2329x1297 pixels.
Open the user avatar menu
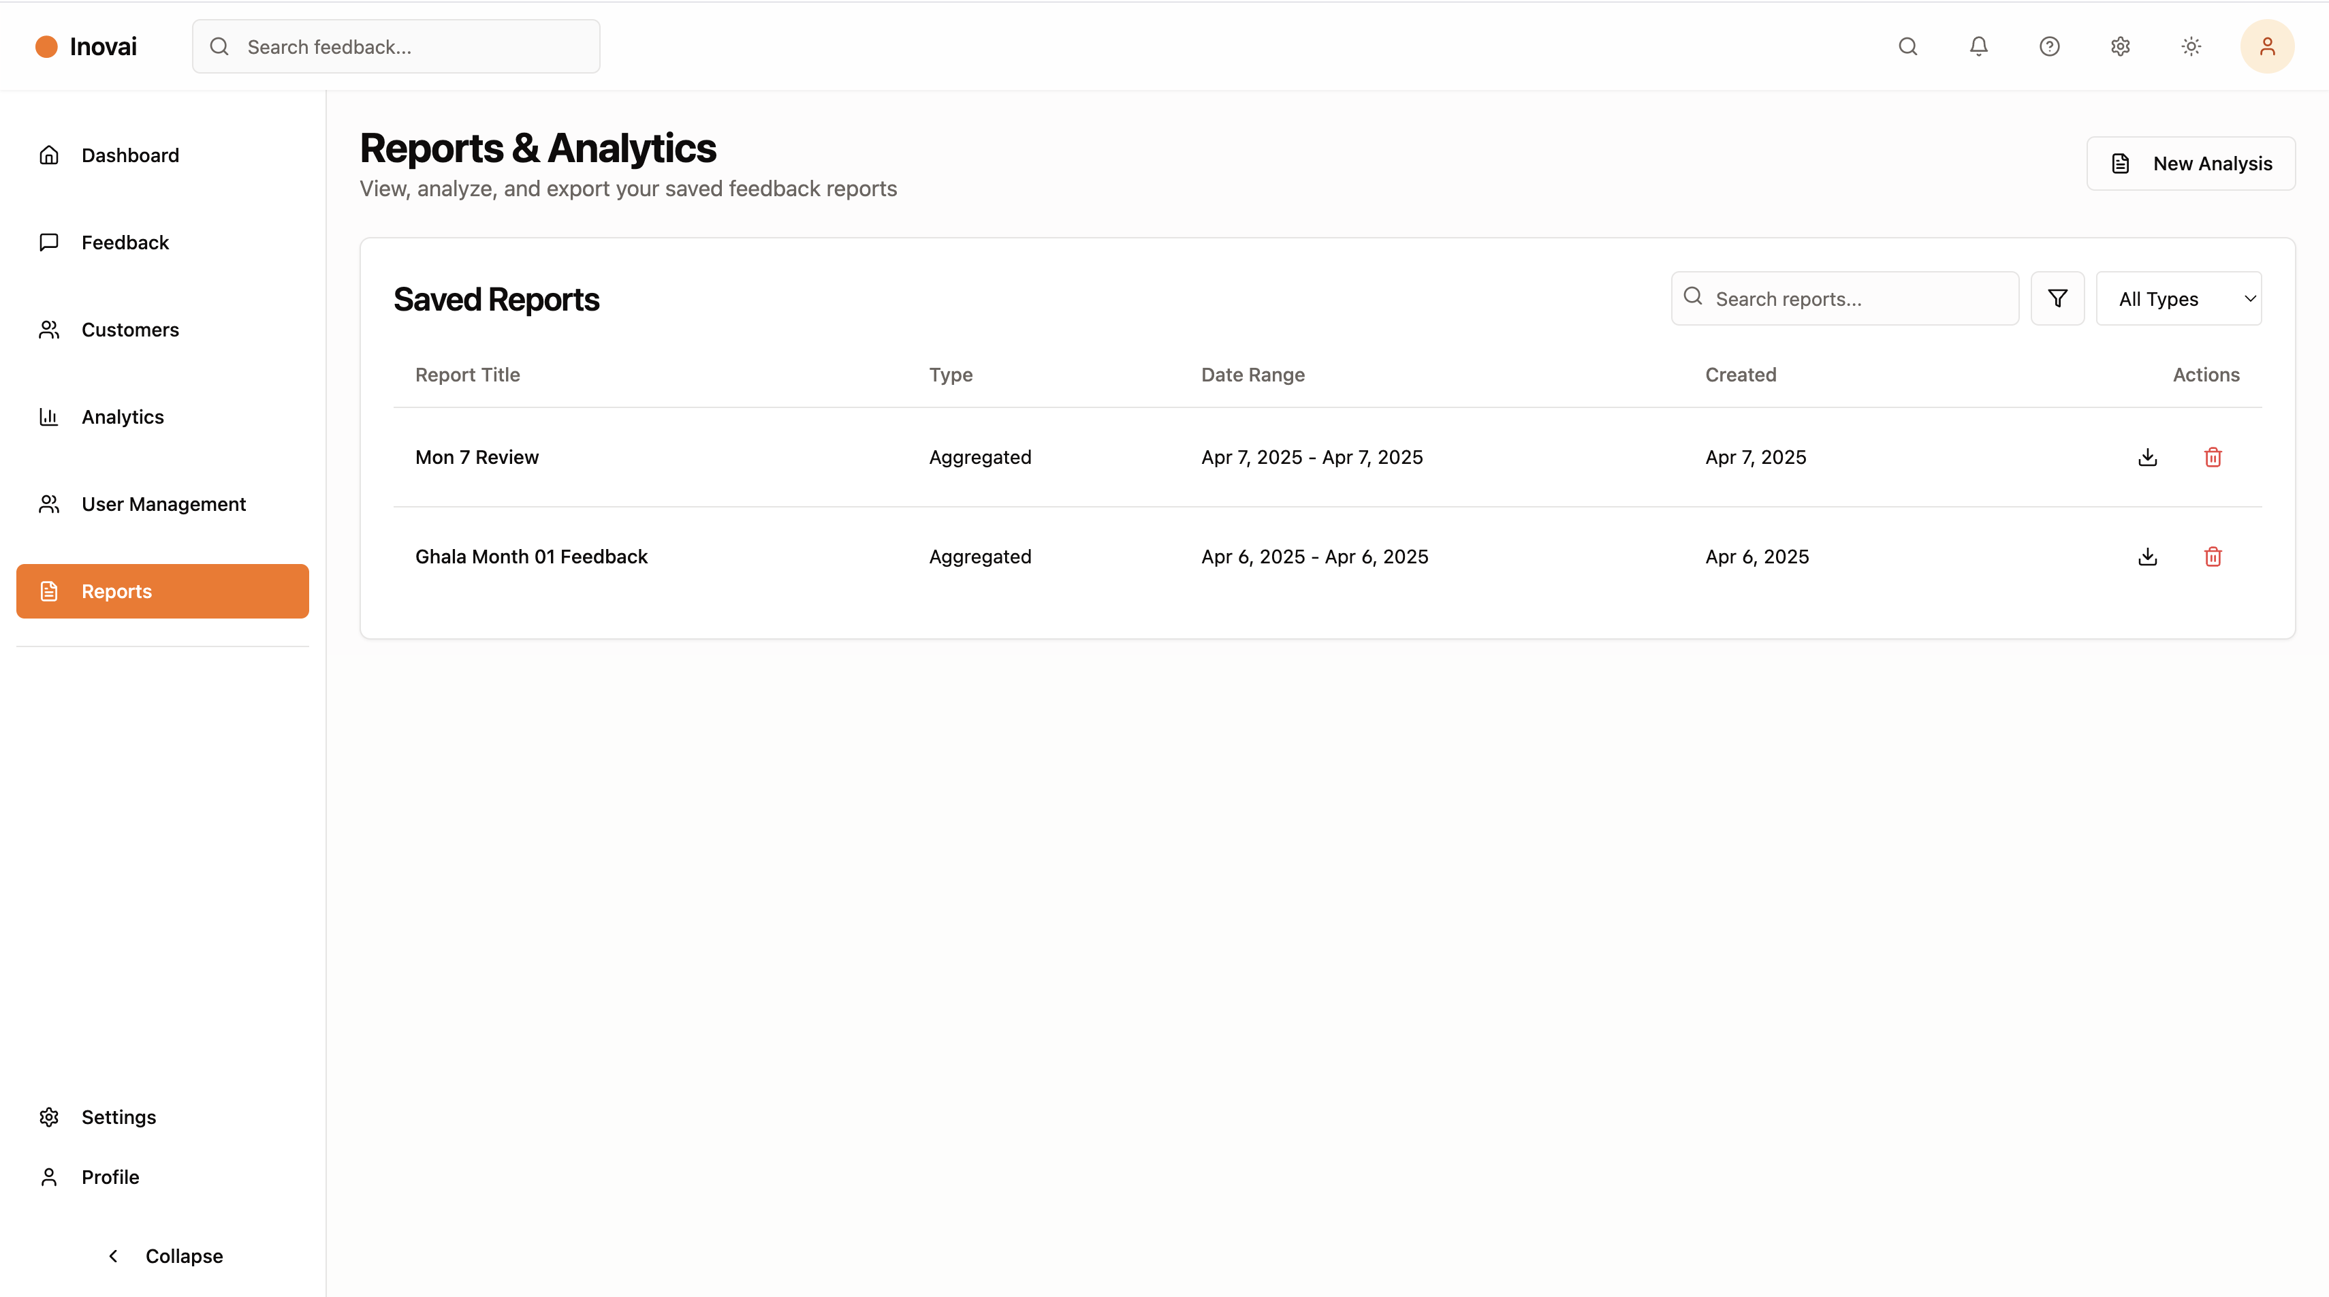click(2266, 46)
